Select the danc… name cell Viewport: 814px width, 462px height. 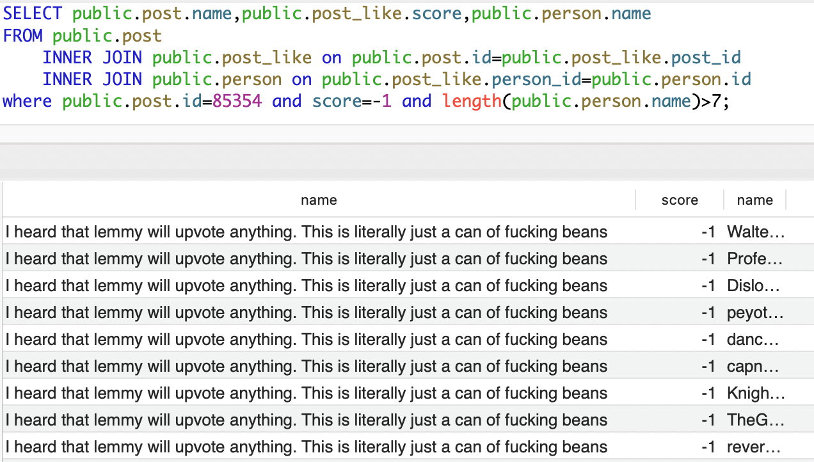click(753, 339)
